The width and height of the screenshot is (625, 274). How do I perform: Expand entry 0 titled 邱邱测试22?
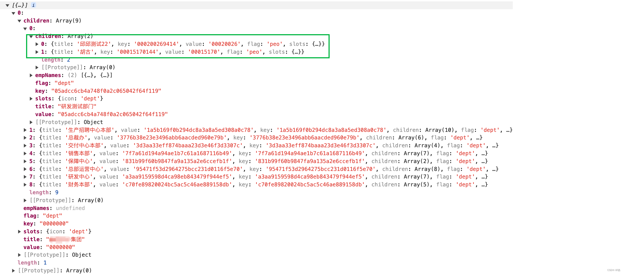point(37,44)
